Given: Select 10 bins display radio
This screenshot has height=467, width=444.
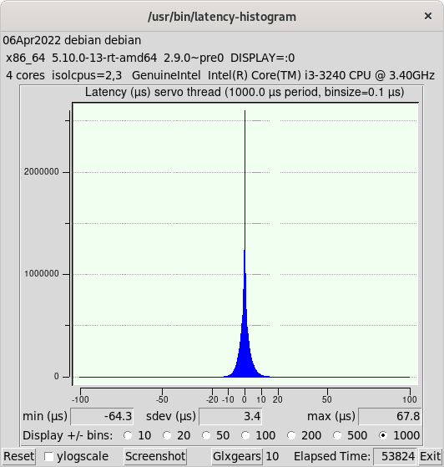Looking at the screenshot, I should 128,435.
